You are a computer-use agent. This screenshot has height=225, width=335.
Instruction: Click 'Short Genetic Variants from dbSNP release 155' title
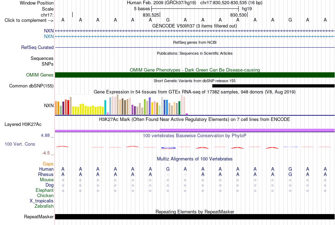coord(195,81)
